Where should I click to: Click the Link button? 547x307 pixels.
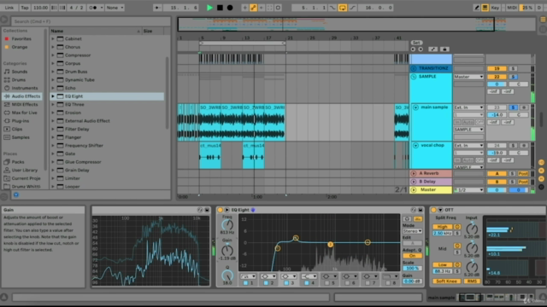click(9, 8)
